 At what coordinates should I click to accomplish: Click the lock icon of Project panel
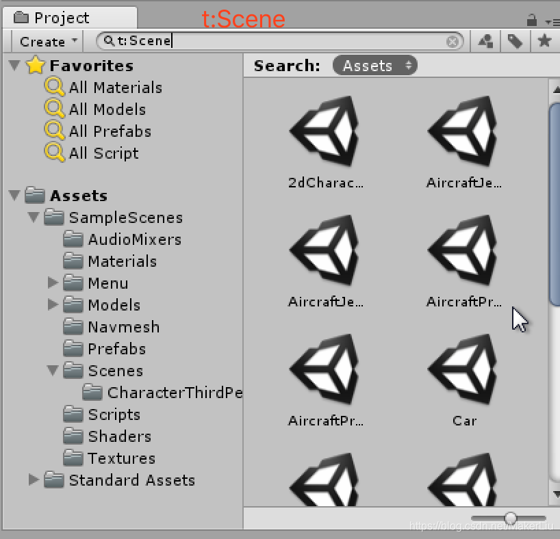pos(532,20)
